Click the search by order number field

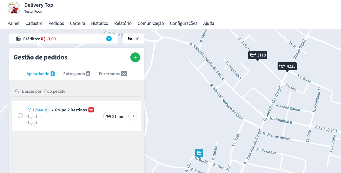click(78, 91)
